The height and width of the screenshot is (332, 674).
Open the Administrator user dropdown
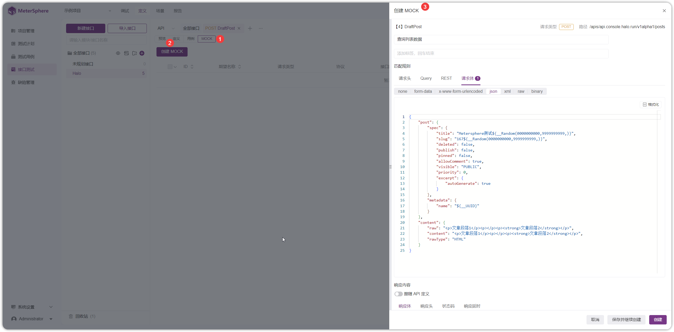coord(32,319)
